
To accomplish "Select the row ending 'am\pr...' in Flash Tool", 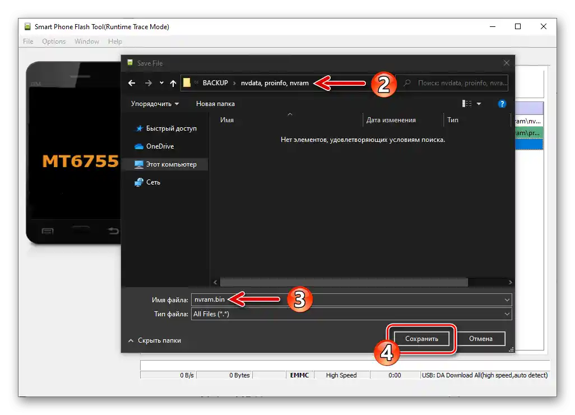I will coord(529,132).
